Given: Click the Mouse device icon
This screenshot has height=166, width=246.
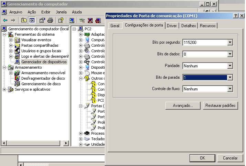Looking at the screenshot, I should coord(87,73).
